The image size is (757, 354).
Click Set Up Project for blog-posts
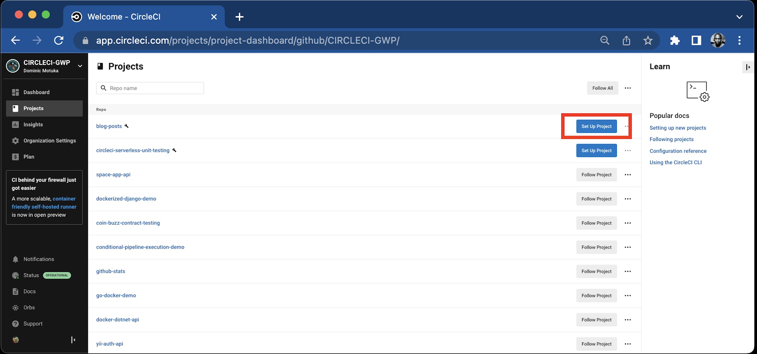[596, 127]
